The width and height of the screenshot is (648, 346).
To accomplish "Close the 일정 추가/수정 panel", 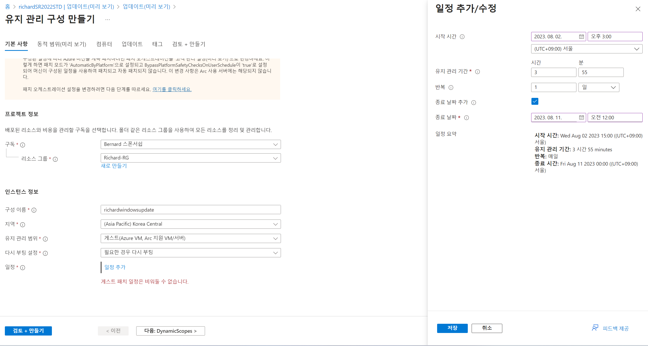I will pyautogui.click(x=638, y=9).
